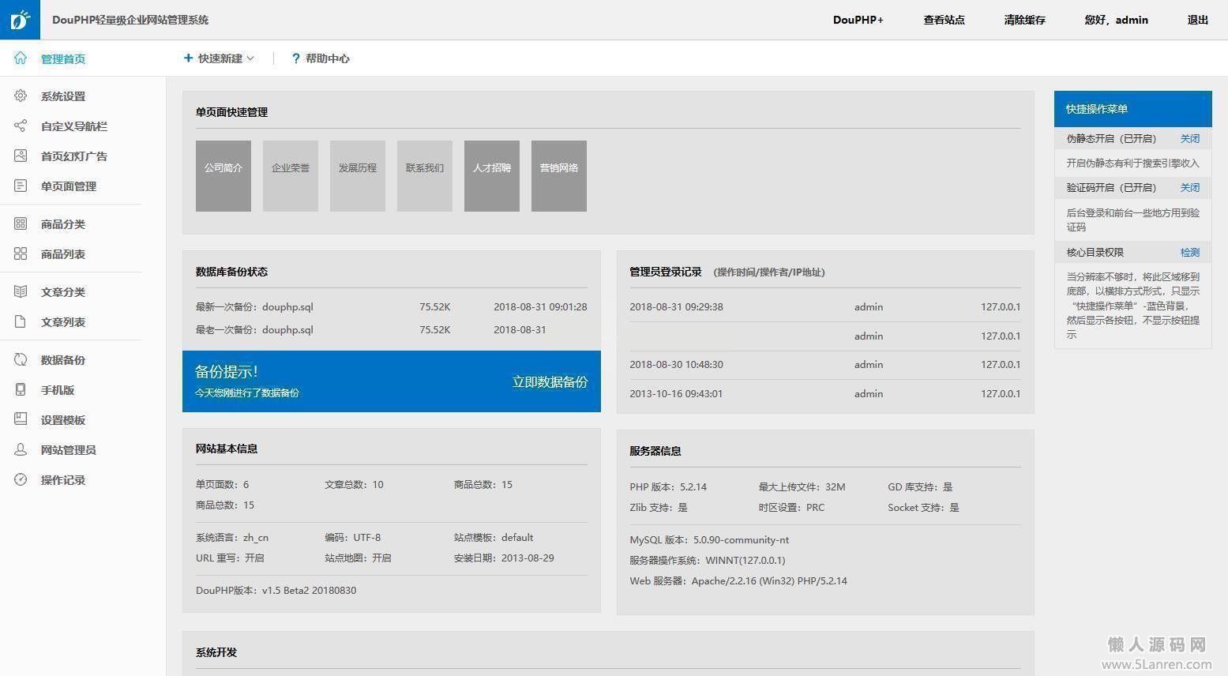The image size is (1228, 676).
Task: Open the product category grid icon
Action: [x=21, y=224]
